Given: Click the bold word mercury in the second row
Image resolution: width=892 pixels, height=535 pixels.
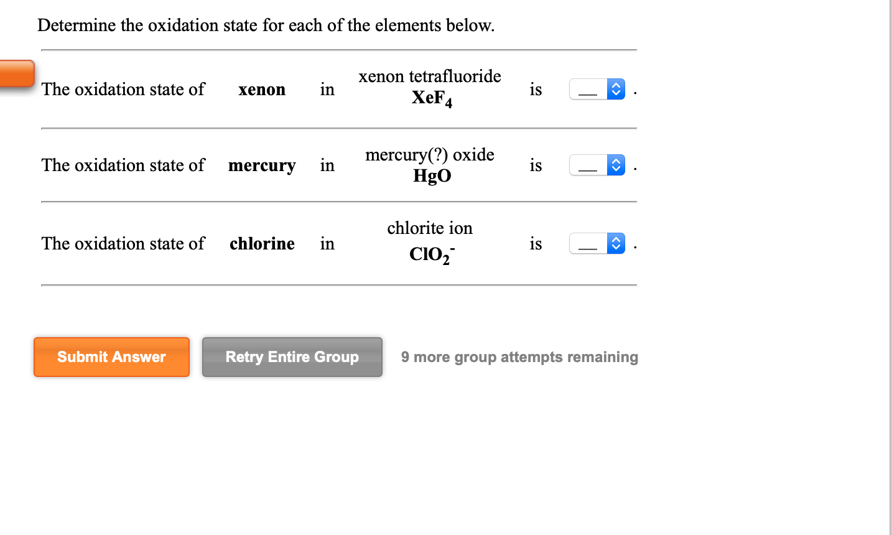Looking at the screenshot, I should (x=261, y=165).
